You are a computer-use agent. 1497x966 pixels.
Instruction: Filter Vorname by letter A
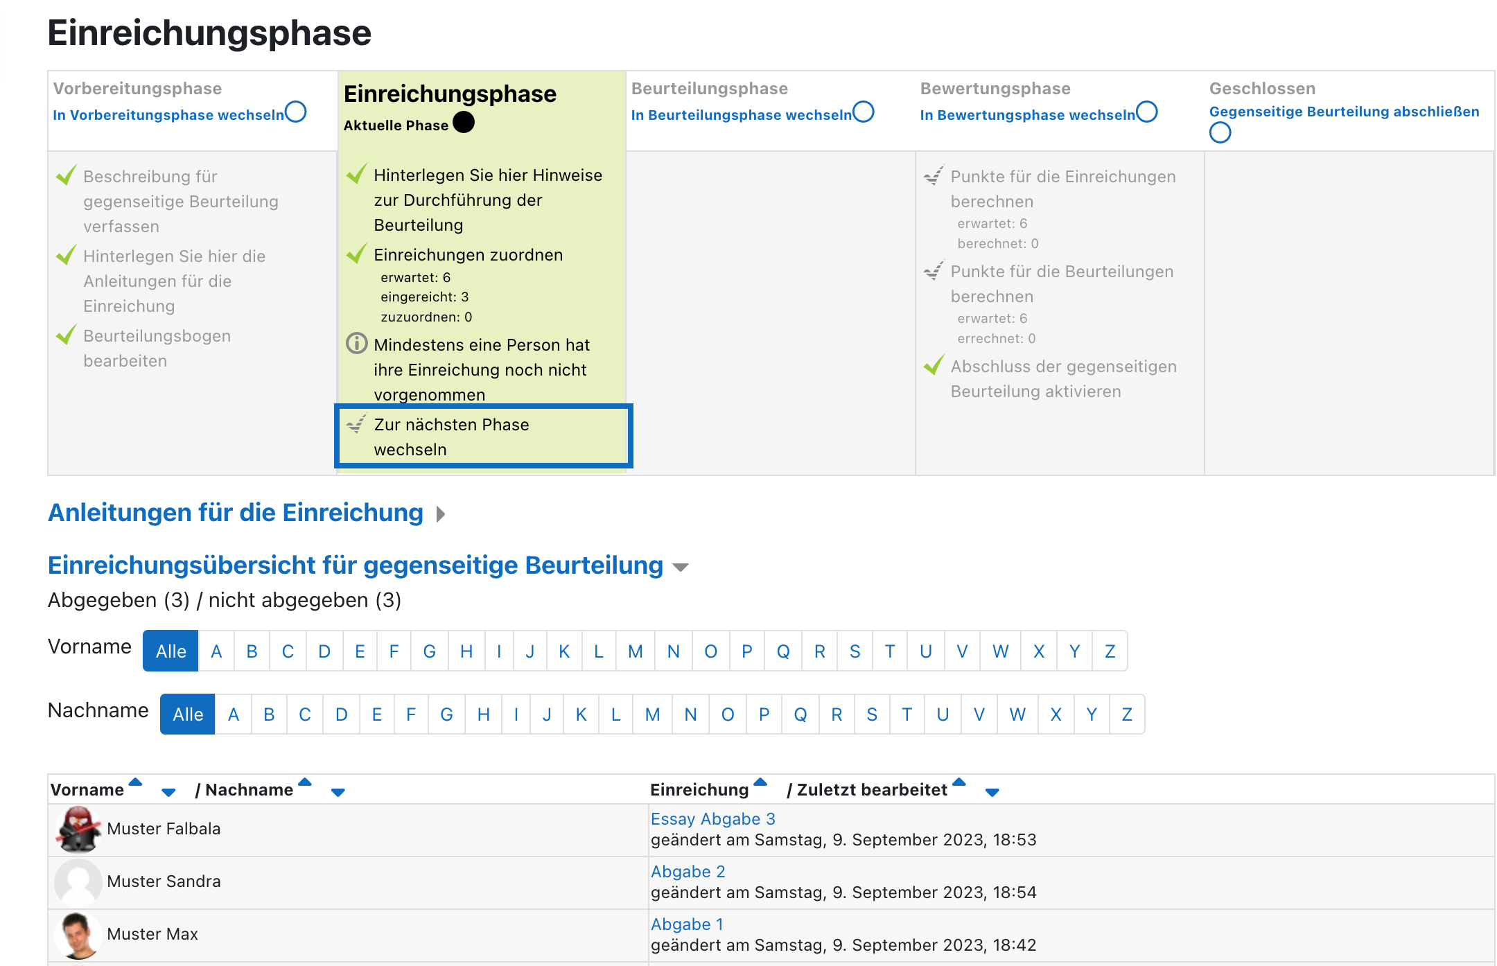click(x=216, y=651)
